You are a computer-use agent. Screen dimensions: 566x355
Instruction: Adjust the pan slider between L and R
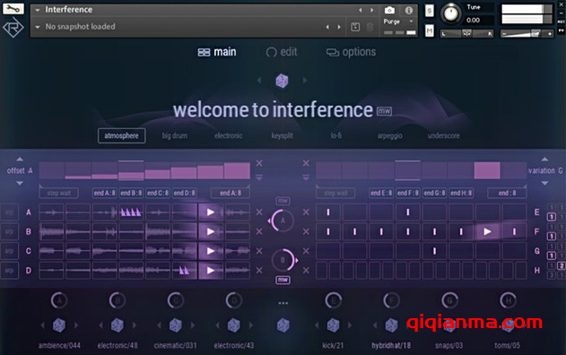(466, 33)
